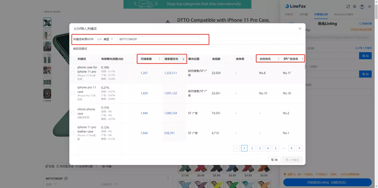Screen dimensions: 378x188
Task: Switch to the AI助手 tab
Action: pos(289,14)
